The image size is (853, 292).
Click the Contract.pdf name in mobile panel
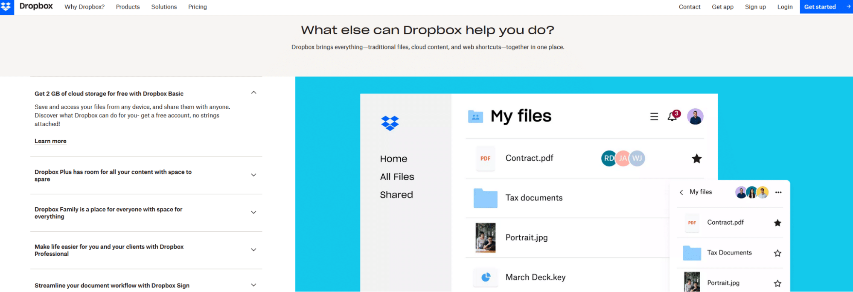pos(725,223)
